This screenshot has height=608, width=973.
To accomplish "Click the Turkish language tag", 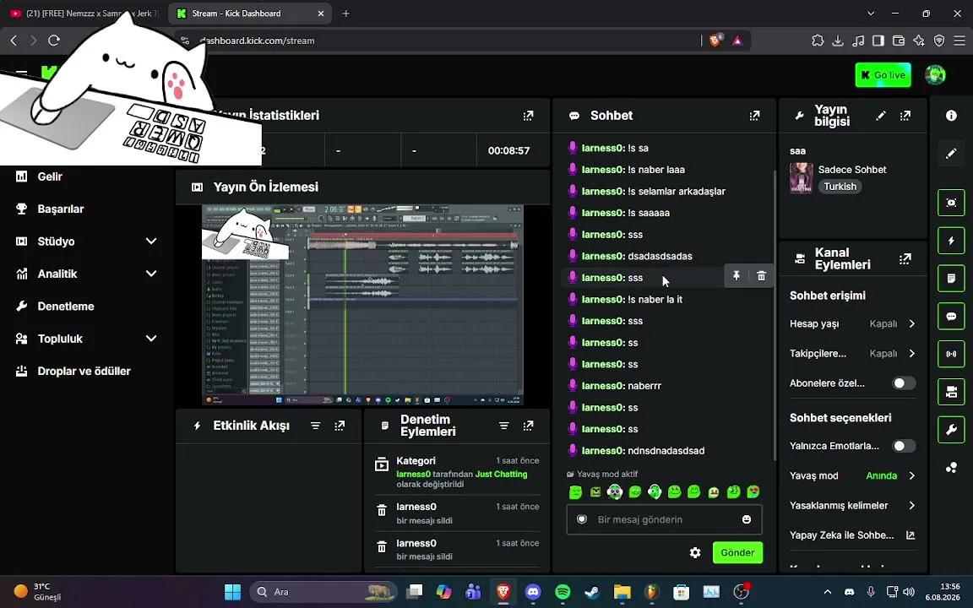I will [840, 187].
